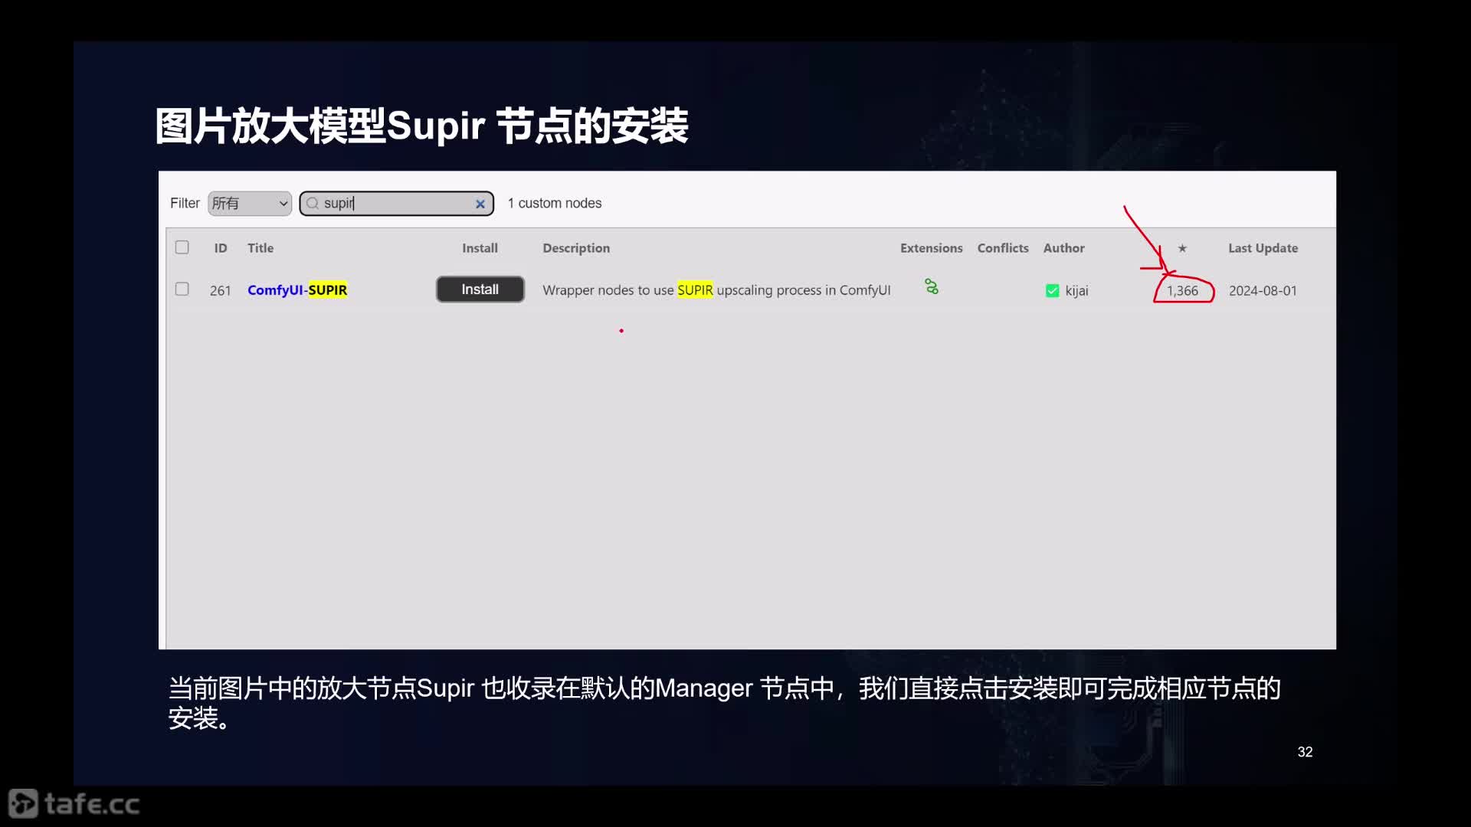Sort by Title column header
The width and height of the screenshot is (1471, 827).
(x=260, y=247)
